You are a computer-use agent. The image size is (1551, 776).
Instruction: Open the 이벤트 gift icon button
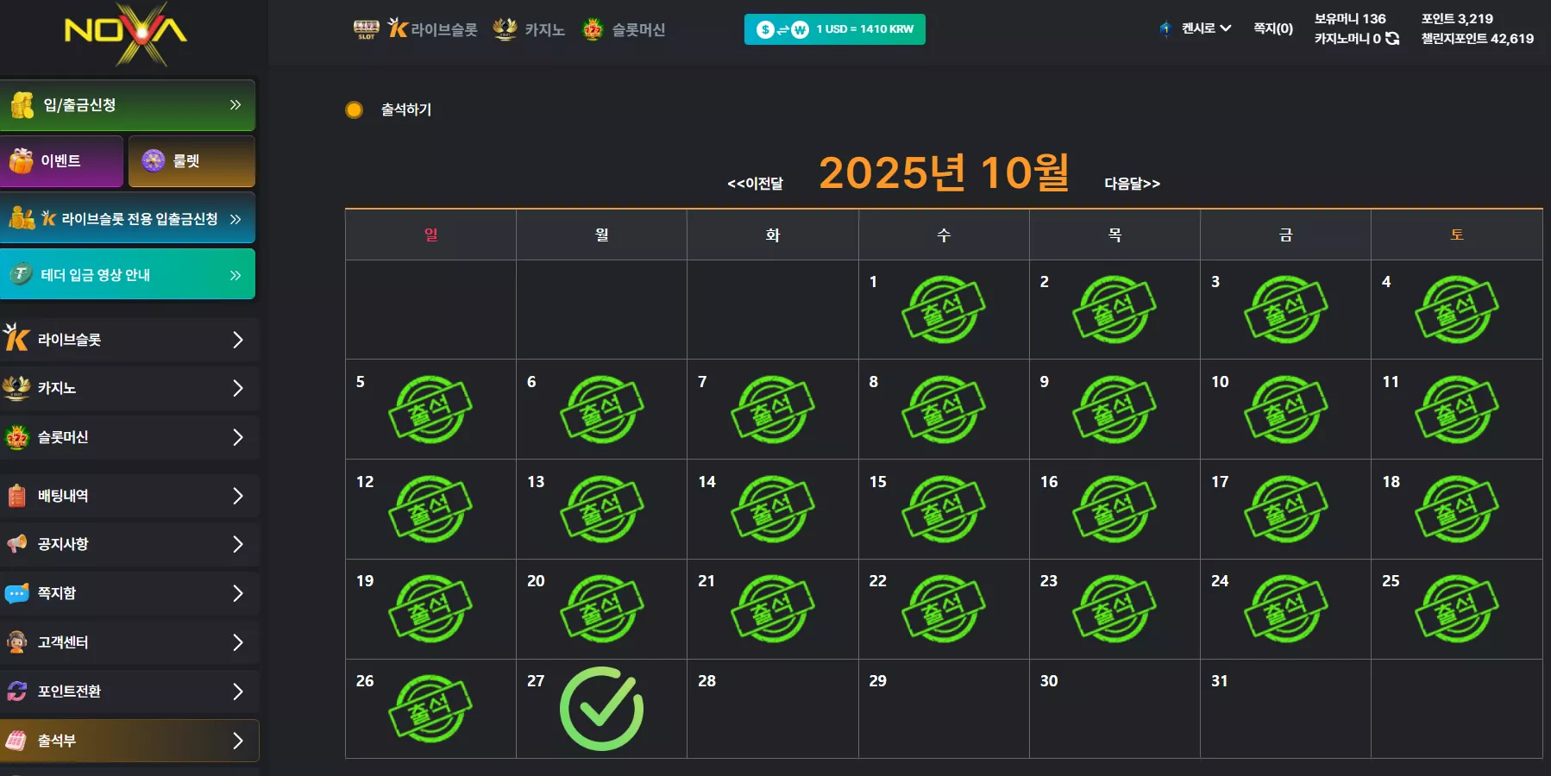[x=22, y=160]
